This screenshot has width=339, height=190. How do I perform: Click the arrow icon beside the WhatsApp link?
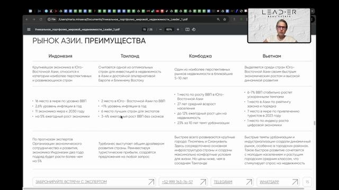295,182
